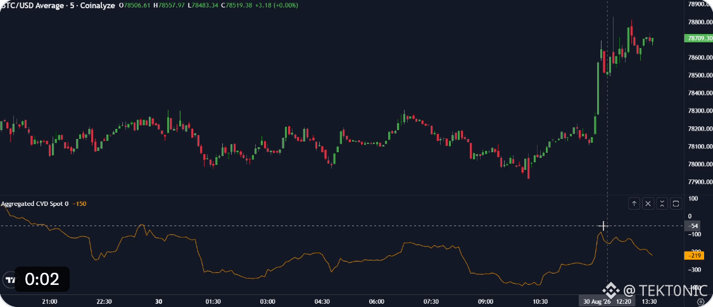
Task: Click the 01:30 time axis label
Action: (213, 301)
